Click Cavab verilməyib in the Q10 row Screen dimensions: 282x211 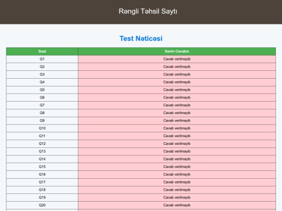pos(177,128)
